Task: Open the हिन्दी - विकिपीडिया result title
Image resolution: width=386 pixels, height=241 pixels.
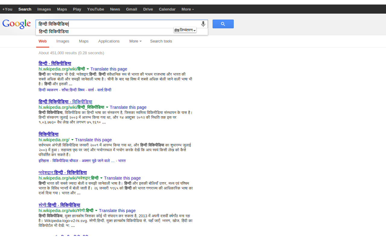Action: 55,64
